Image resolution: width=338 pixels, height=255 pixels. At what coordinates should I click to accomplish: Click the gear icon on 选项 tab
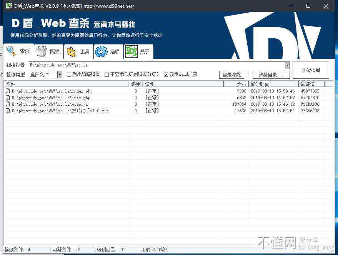point(101,52)
